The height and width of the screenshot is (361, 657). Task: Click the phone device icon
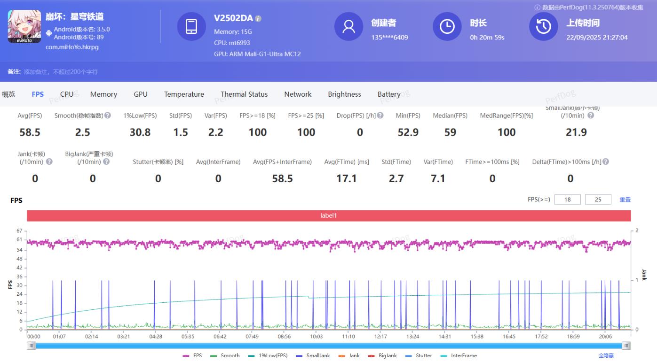pos(191,27)
